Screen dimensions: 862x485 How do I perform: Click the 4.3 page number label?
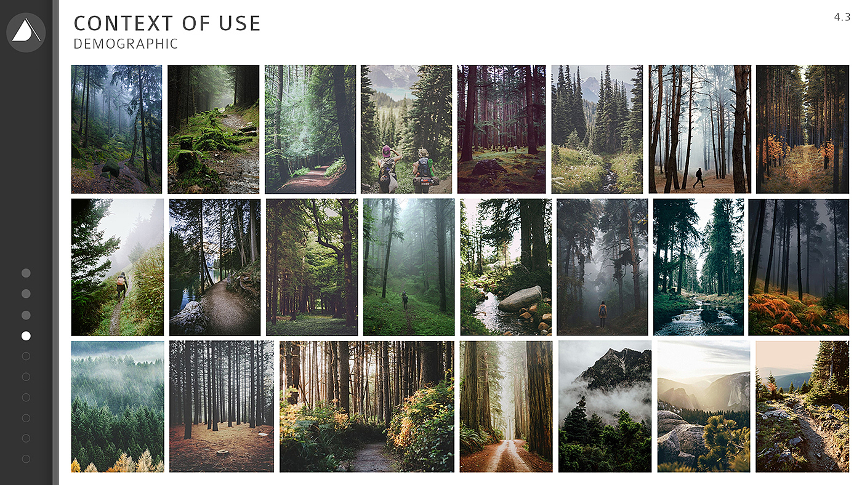[x=842, y=18]
